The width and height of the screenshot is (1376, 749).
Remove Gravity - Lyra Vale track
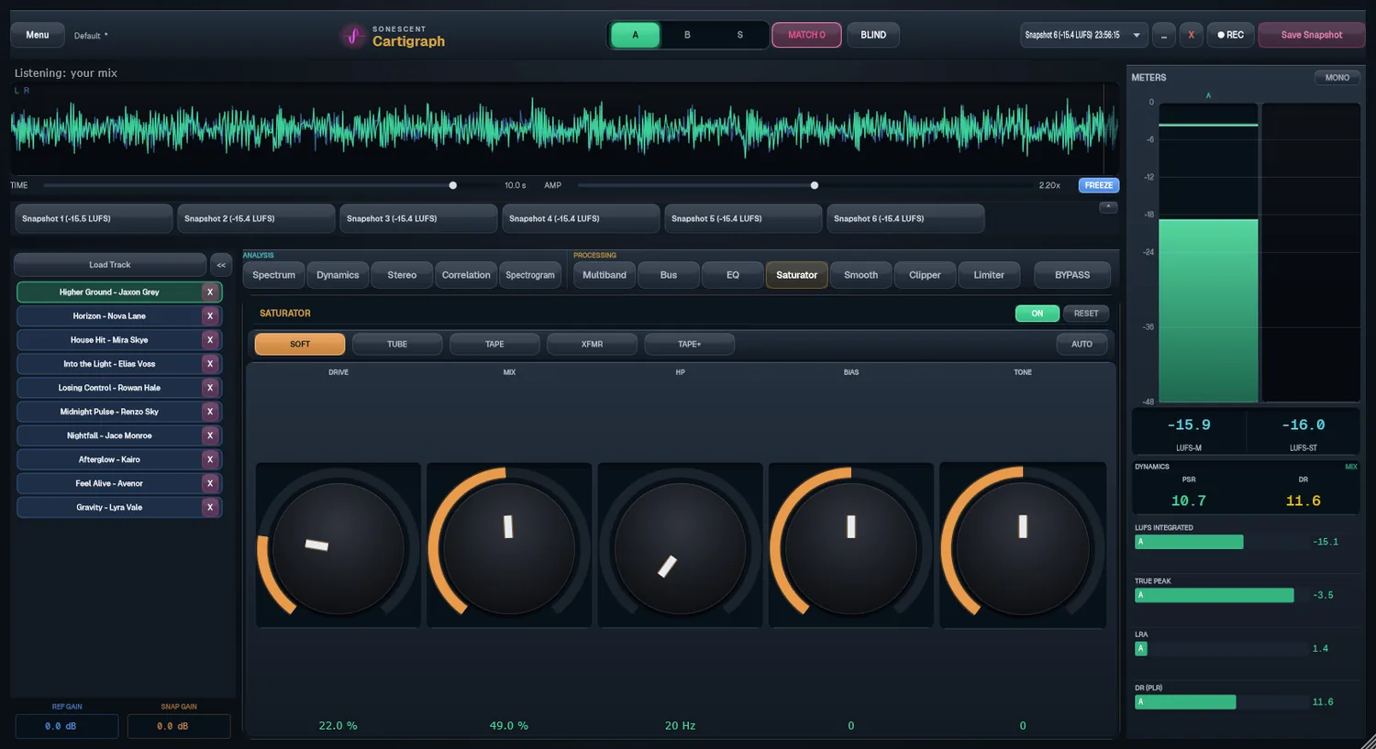coord(210,506)
